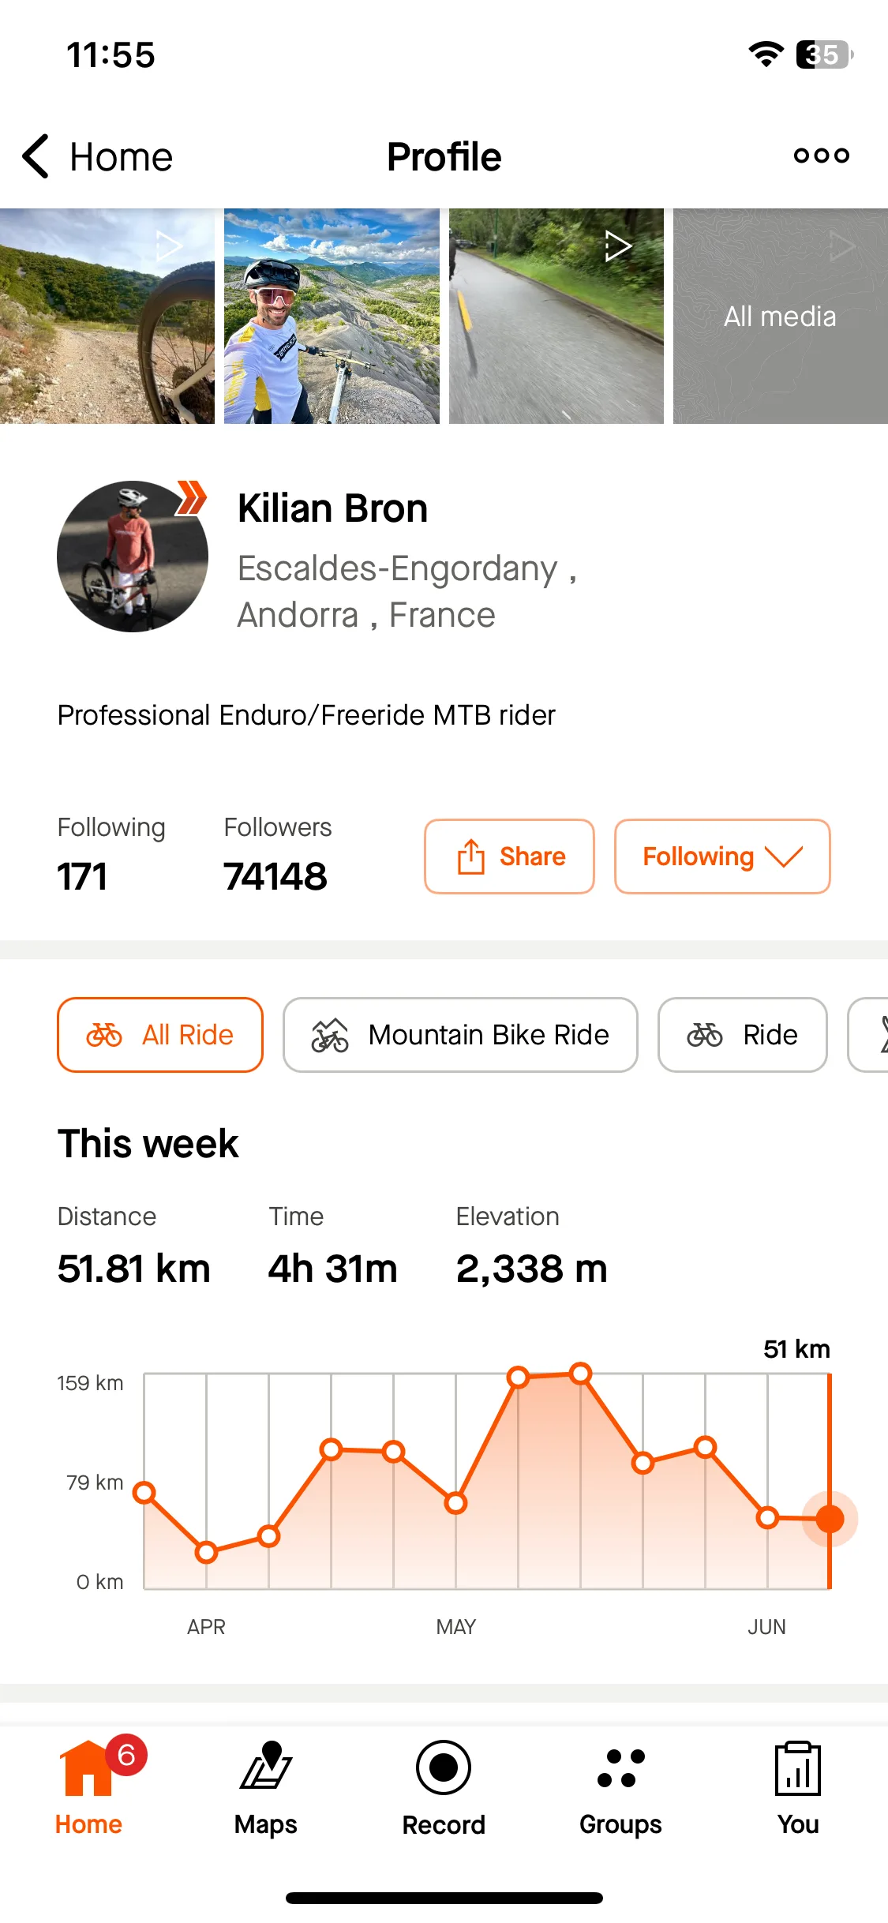This screenshot has height=1923, width=888.
Task: Select the All Ride filter chip
Action: (x=160, y=1035)
